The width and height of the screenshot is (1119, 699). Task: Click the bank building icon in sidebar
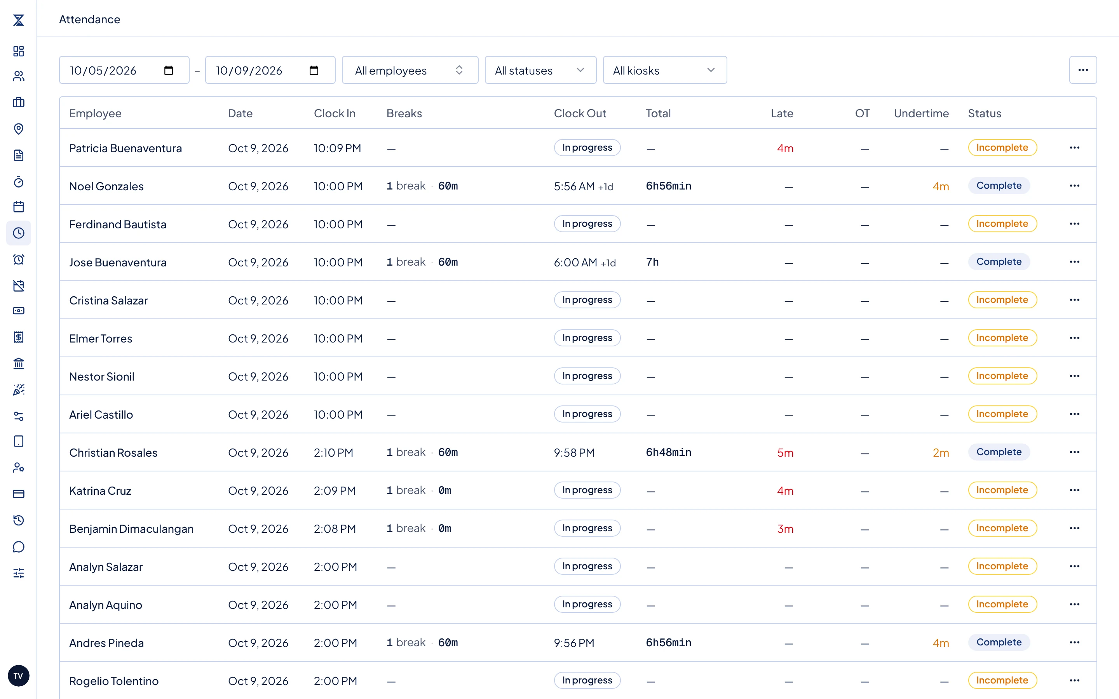tap(19, 363)
